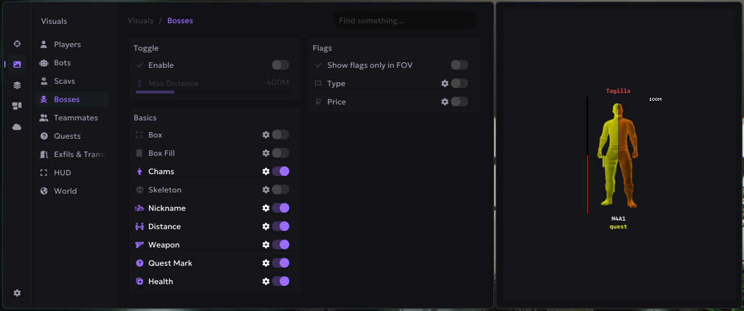Click the crosshair aim icon in left rail
The width and height of the screenshot is (744, 311).
tap(17, 43)
